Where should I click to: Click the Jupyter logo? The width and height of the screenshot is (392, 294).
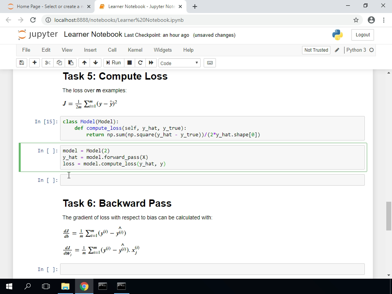point(38,34)
